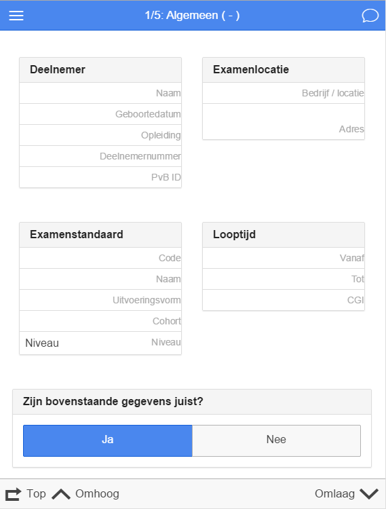The width and height of the screenshot is (386, 509).
Task: Click the Opleiding field
Action: pos(100,135)
